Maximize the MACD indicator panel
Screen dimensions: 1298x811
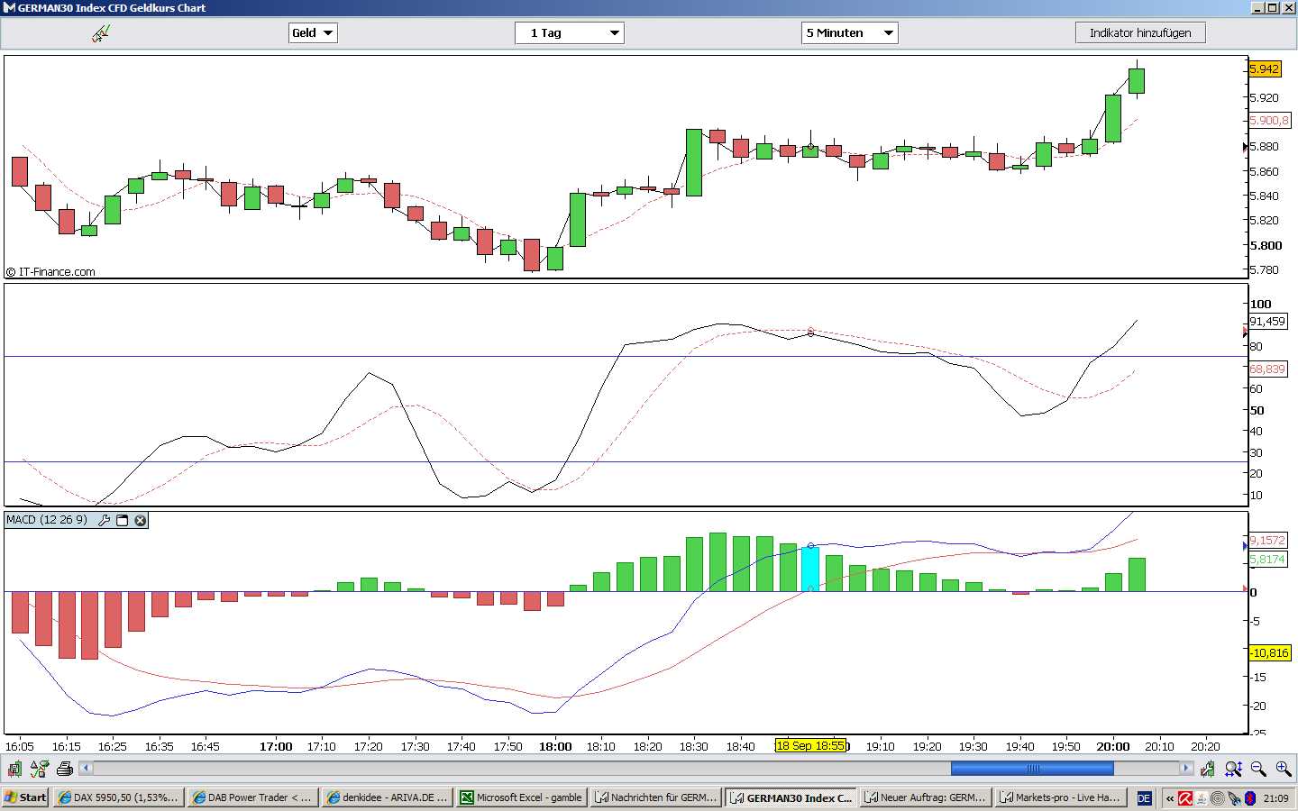click(x=123, y=520)
